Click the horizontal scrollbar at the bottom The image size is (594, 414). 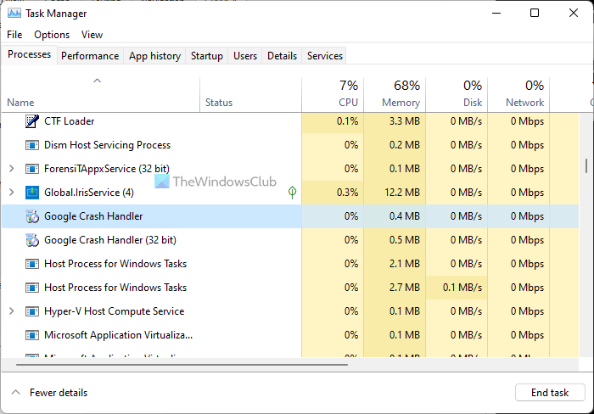click(178, 366)
